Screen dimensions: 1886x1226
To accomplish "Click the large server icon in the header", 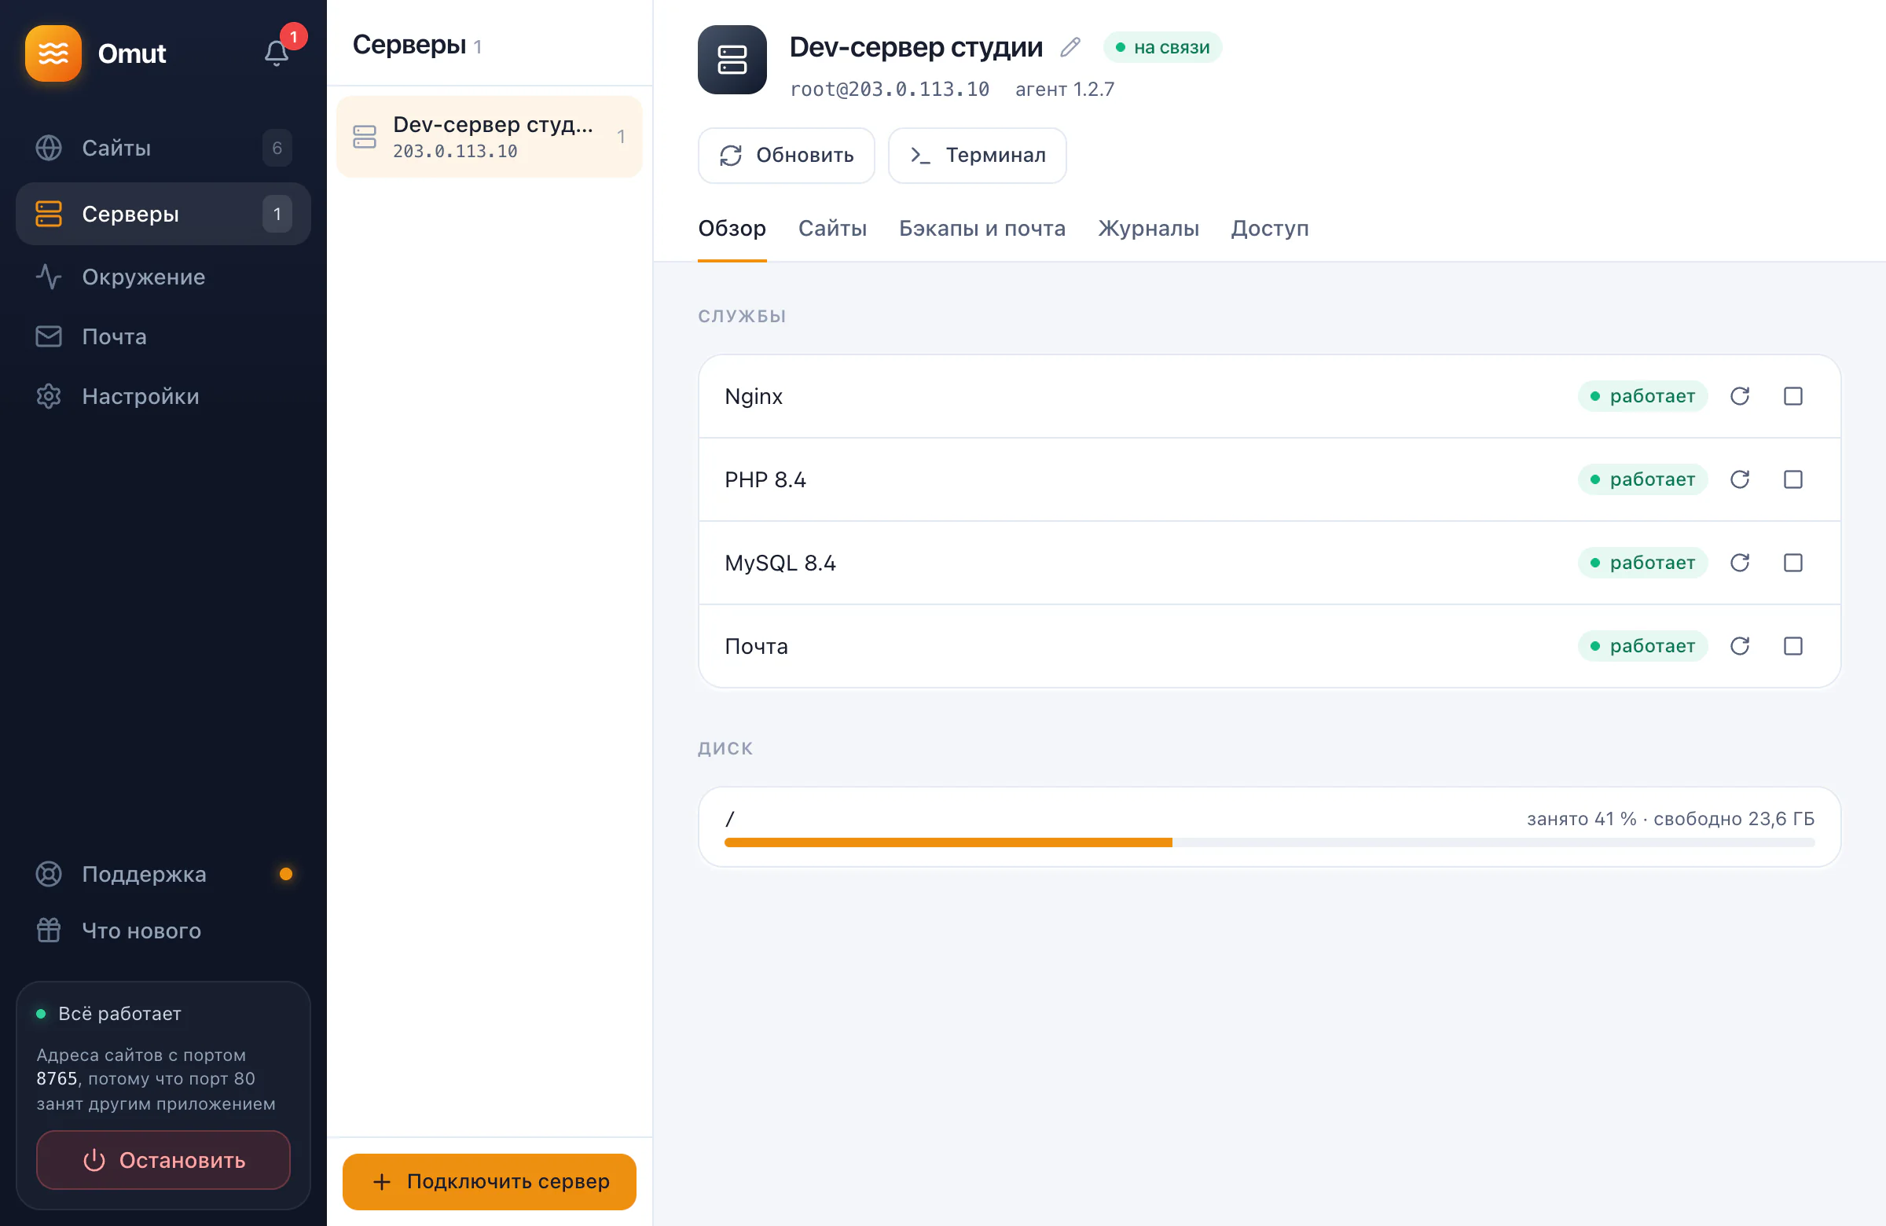I will pyautogui.click(x=732, y=60).
